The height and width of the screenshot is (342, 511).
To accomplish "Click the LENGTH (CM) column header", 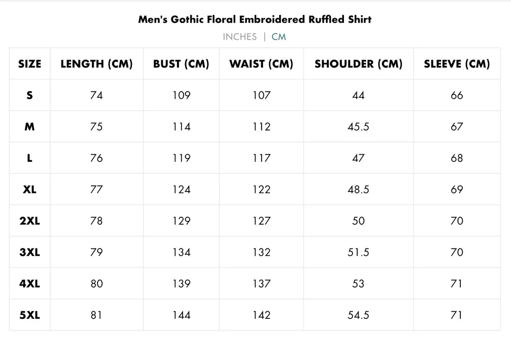I will click(97, 64).
